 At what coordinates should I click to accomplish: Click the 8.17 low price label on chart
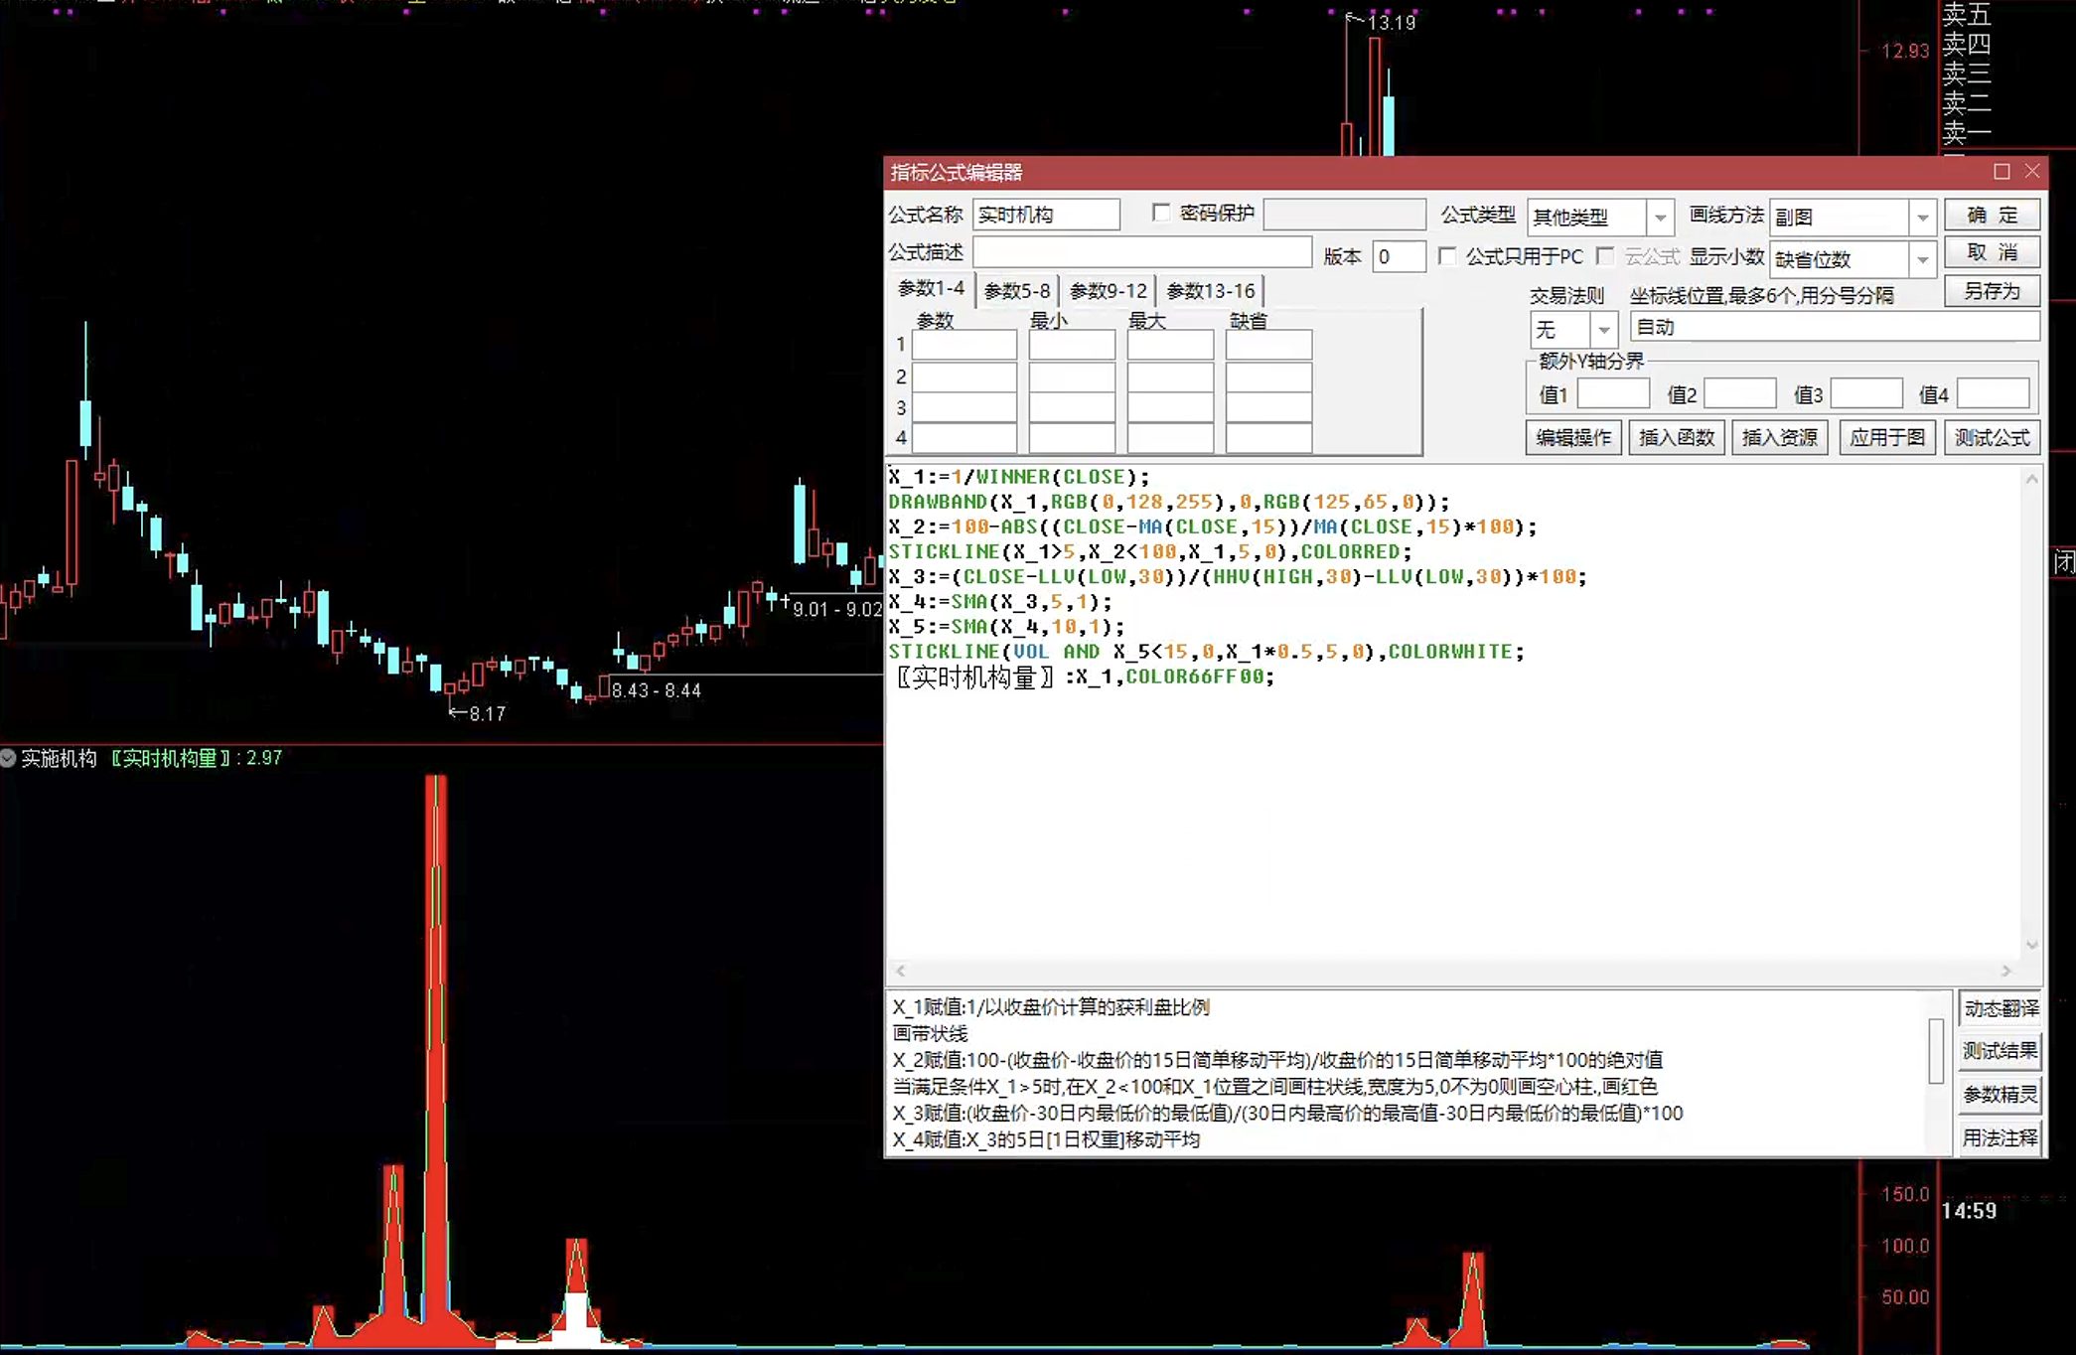[x=487, y=713]
